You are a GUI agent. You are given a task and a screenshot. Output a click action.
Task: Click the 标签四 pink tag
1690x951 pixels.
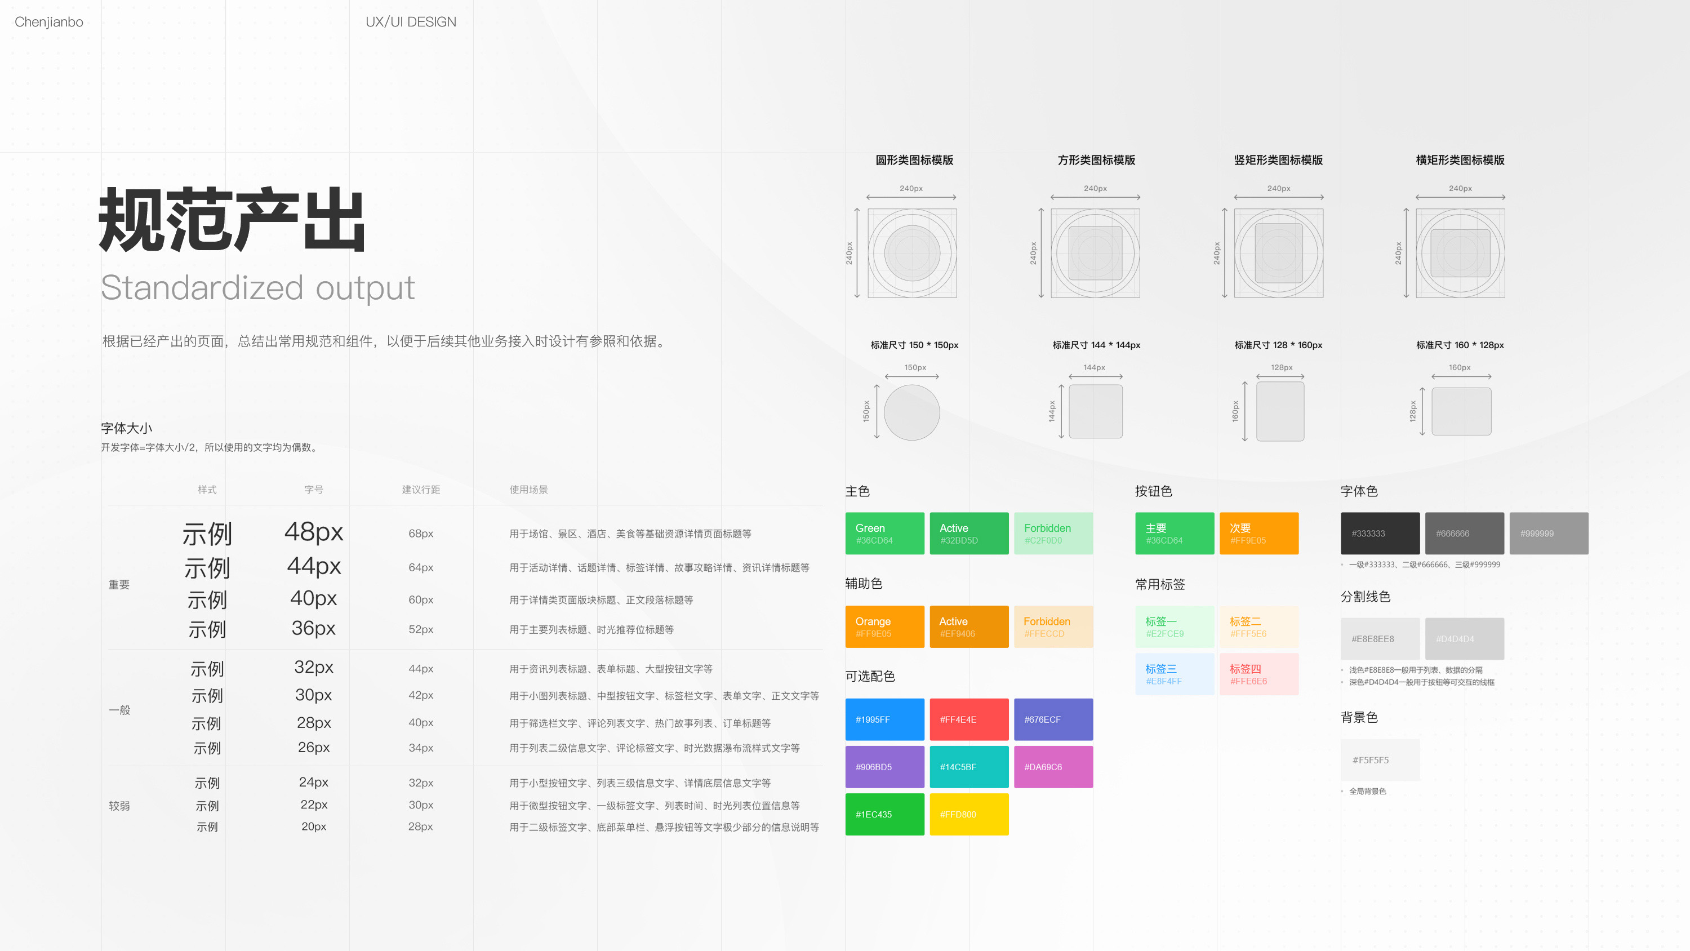click(1258, 674)
